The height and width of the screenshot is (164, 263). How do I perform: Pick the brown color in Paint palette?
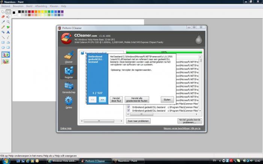coord(29,15)
